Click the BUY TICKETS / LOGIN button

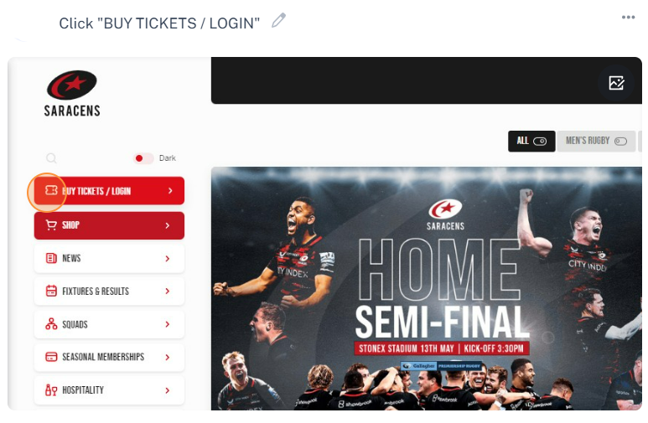(x=109, y=190)
